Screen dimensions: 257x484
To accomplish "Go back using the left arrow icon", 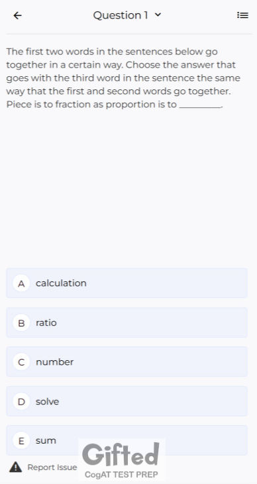I will 18,15.
